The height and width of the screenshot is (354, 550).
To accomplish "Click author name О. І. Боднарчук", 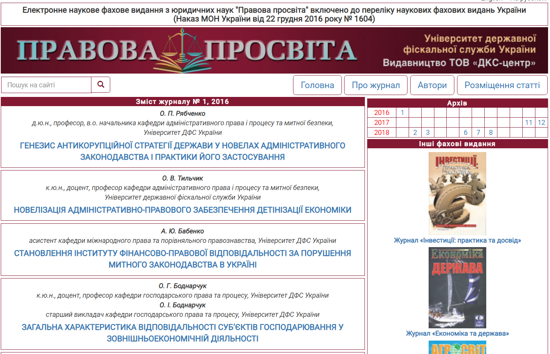I will click(x=182, y=305).
